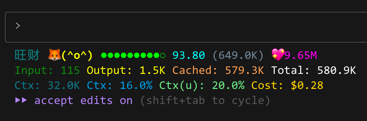Click the Cached: 579.3K statistic
367x121 pixels.
point(218,71)
